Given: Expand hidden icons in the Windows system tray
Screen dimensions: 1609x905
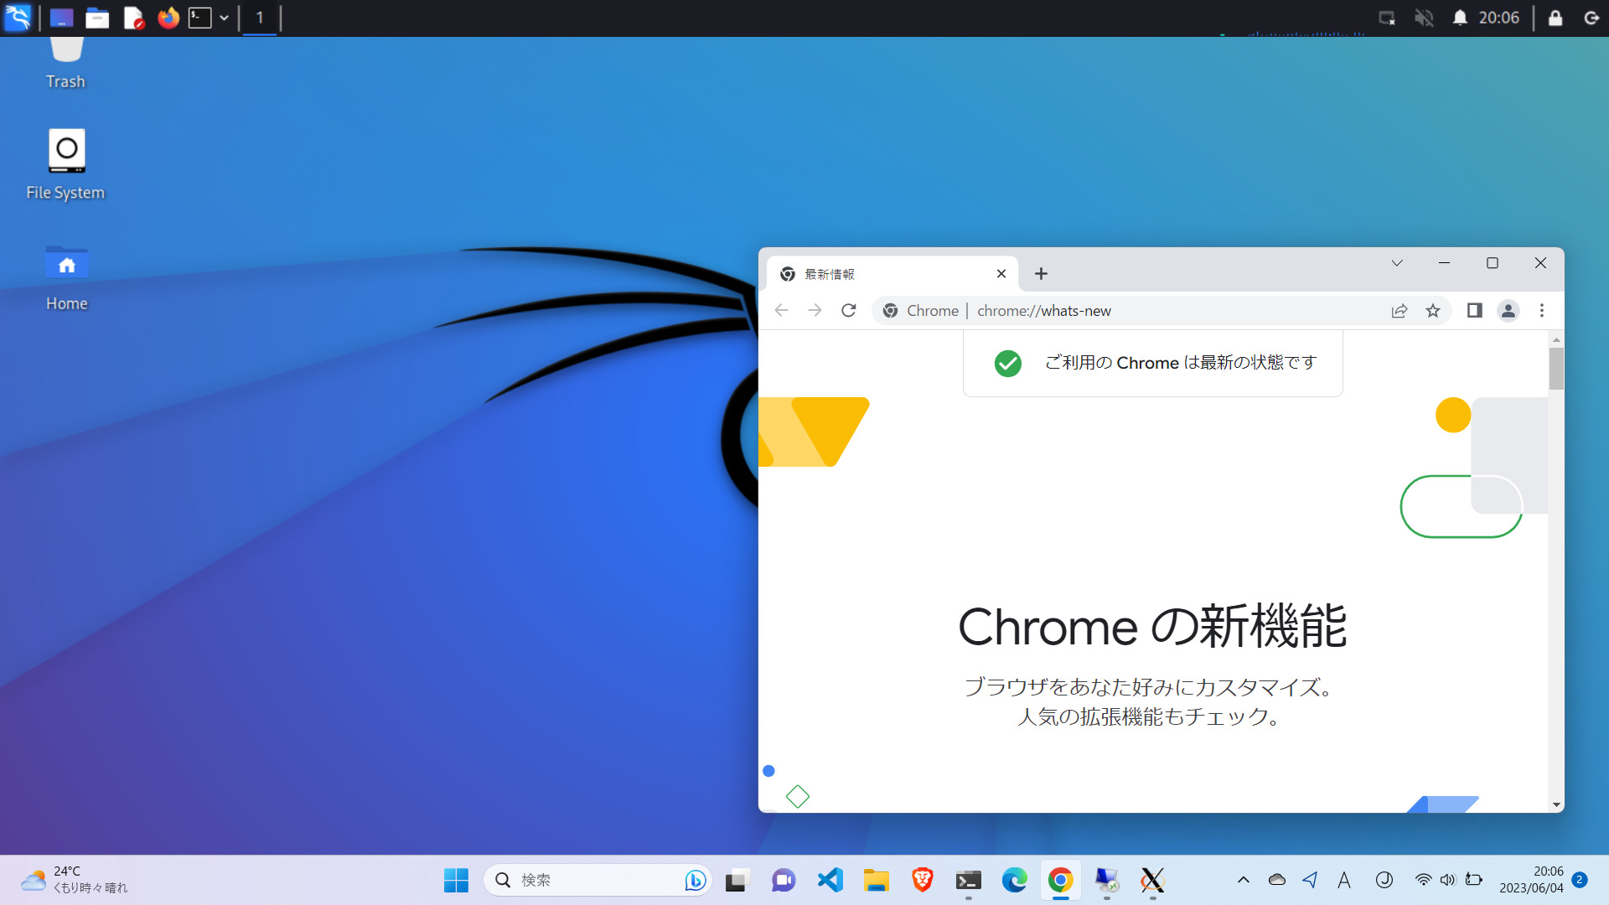Looking at the screenshot, I should (1244, 880).
